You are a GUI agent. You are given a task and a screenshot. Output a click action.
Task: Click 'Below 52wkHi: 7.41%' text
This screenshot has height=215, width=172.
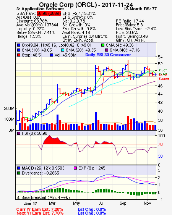coord(36,32)
